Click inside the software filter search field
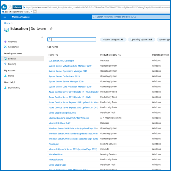171x171 pixels. click(x=72, y=40)
